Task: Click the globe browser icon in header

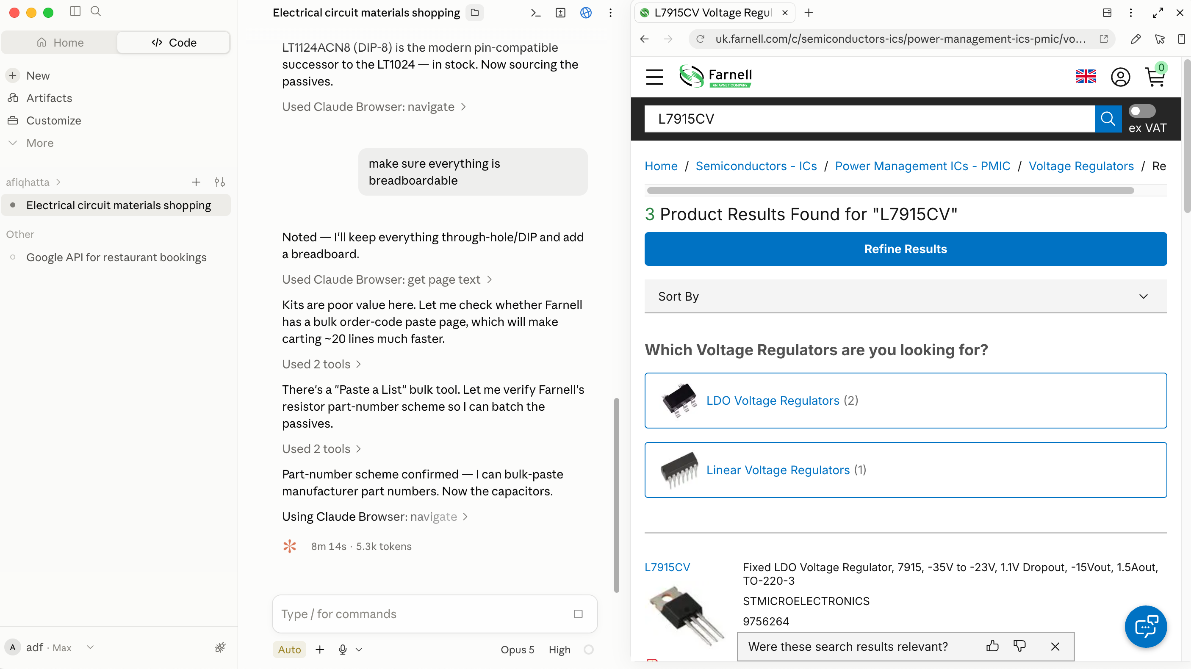Action: pyautogui.click(x=585, y=13)
